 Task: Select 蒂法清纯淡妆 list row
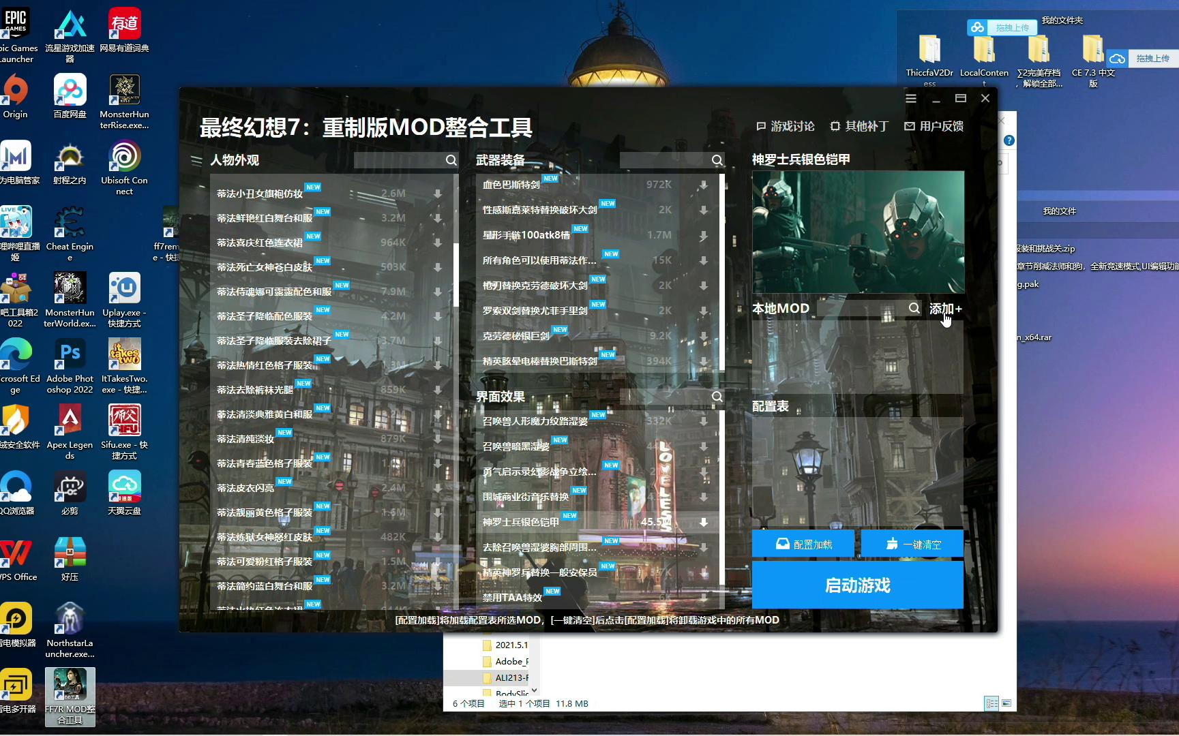330,439
